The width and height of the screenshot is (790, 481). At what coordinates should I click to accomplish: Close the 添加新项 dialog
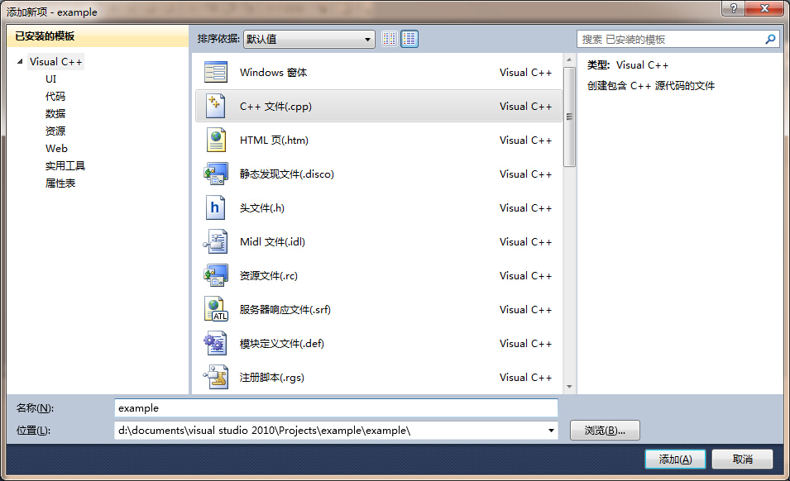tap(764, 8)
